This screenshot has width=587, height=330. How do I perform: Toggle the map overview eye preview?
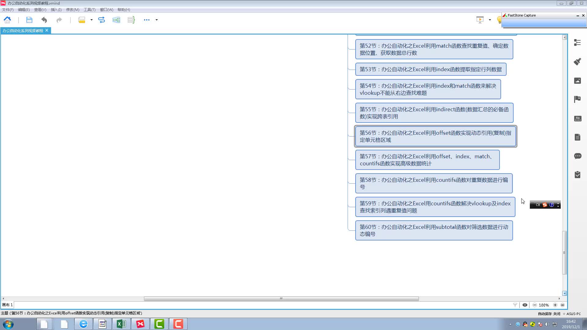525,305
